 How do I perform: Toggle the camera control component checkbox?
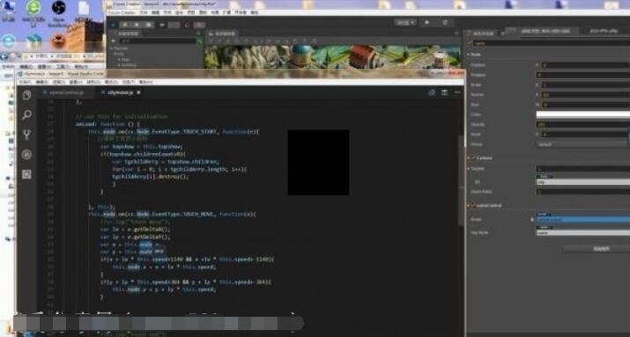coord(473,205)
